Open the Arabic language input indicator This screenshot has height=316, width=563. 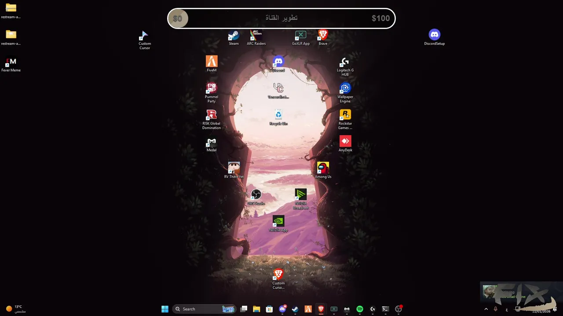point(507,309)
